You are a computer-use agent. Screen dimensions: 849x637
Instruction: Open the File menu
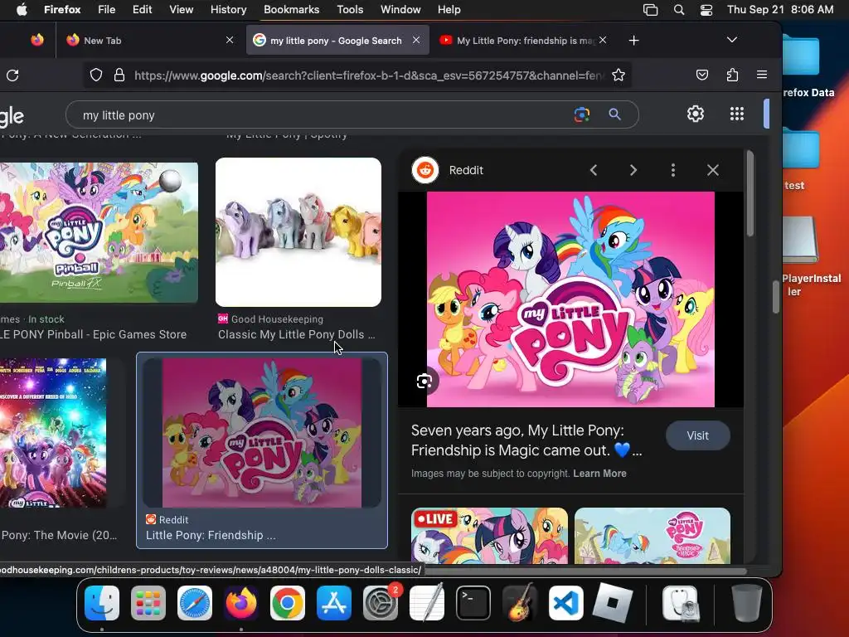click(x=106, y=10)
